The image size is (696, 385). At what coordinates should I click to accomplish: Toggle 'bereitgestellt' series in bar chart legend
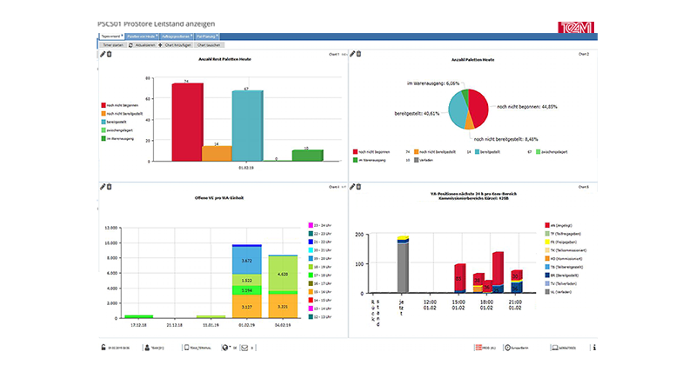pos(119,122)
